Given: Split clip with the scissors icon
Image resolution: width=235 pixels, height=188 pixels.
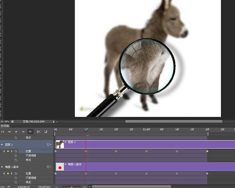Looking at the screenshot, I should [39, 132].
